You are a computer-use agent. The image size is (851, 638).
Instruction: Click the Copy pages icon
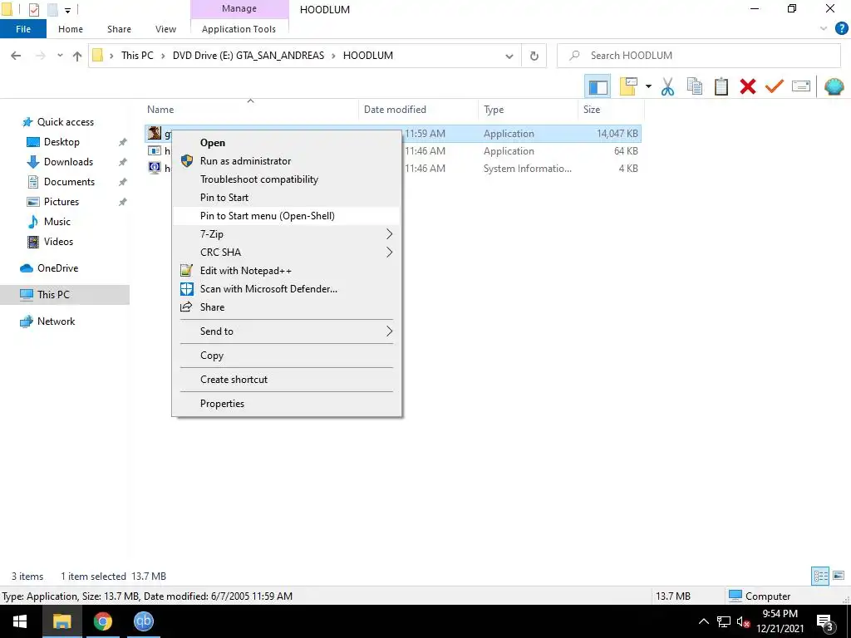click(x=694, y=86)
